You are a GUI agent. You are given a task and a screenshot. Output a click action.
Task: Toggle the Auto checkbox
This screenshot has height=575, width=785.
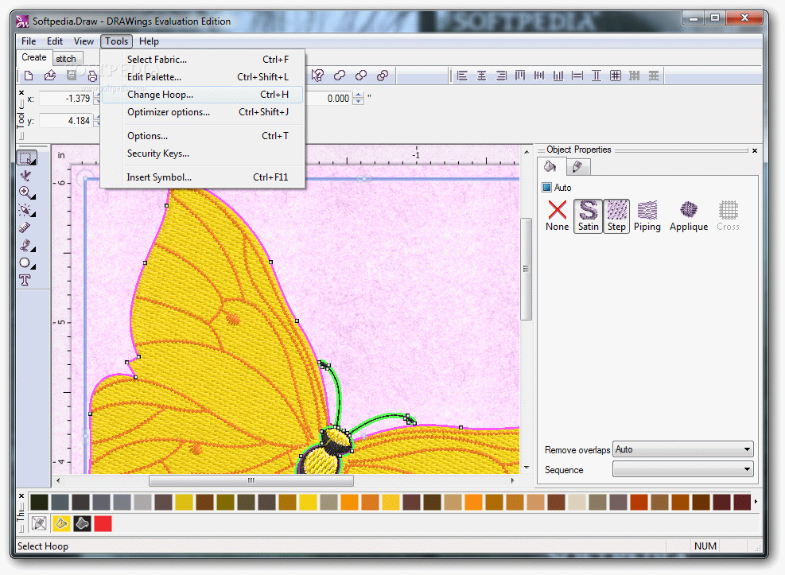pos(546,188)
